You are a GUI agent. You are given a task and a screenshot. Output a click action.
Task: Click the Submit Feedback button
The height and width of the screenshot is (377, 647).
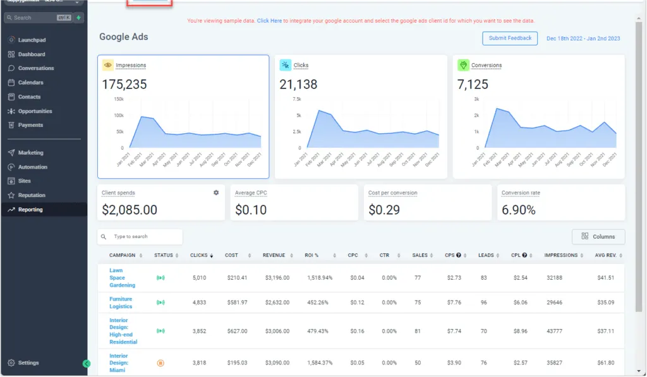pos(510,38)
